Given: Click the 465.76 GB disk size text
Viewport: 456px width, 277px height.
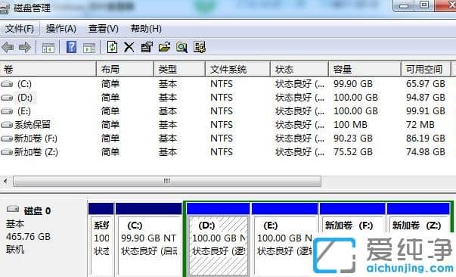Looking at the screenshot, I should [x=28, y=237].
